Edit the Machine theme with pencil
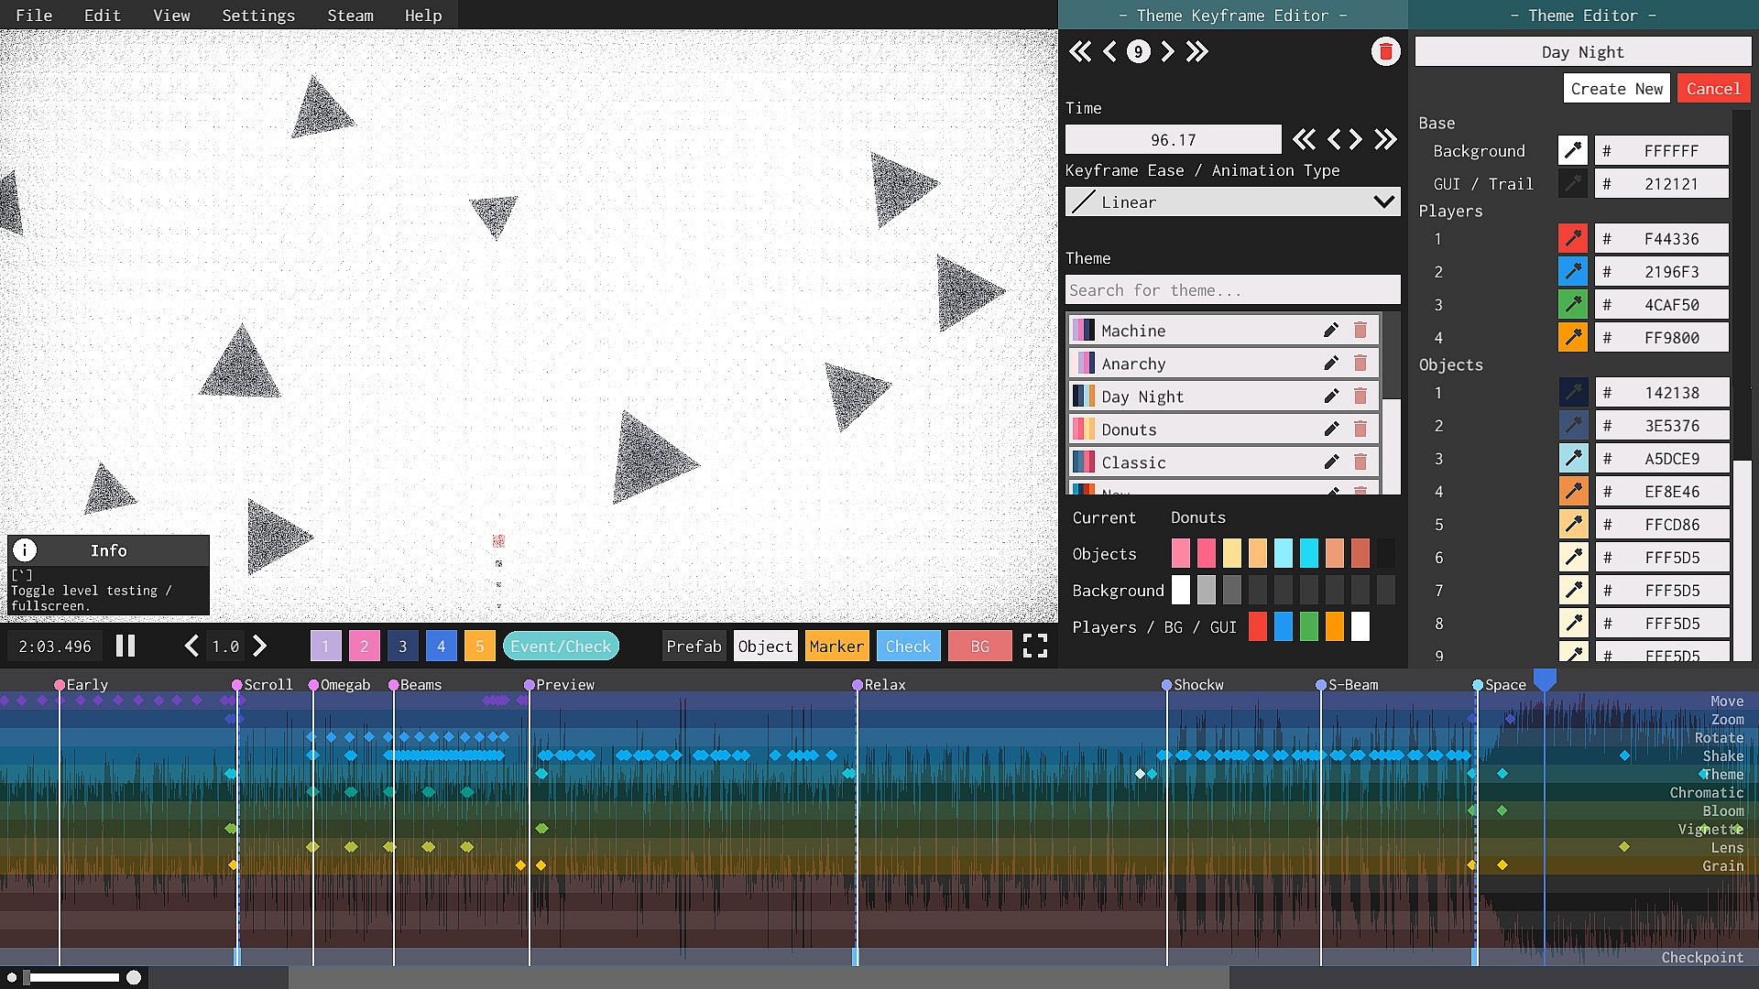Image resolution: width=1759 pixels, height=989 pixels. tap(1331, 331)
